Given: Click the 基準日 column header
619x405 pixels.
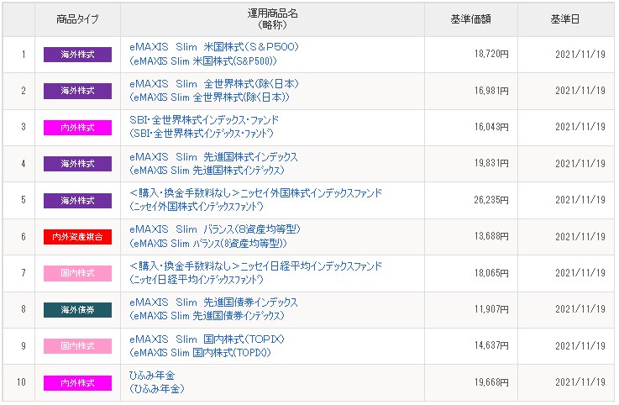Looking at the screenshot, I should pos(565,19).
